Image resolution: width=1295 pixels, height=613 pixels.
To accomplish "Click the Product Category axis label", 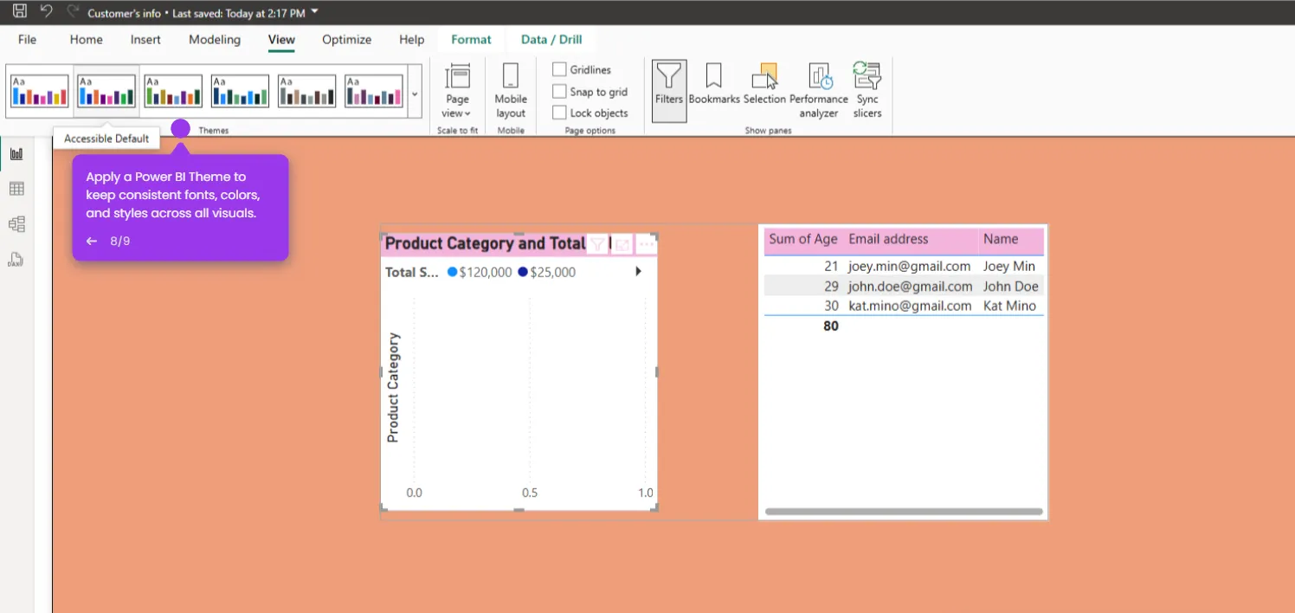I will (x=393, y=388).
